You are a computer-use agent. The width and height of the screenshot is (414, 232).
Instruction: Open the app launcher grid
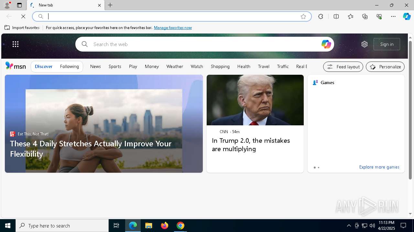(16, 44)
